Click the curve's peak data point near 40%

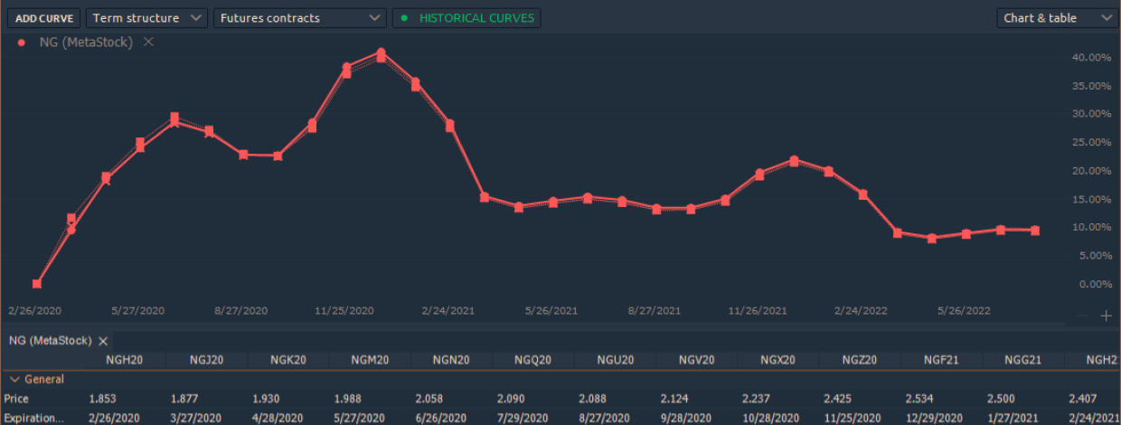(381, 54)
